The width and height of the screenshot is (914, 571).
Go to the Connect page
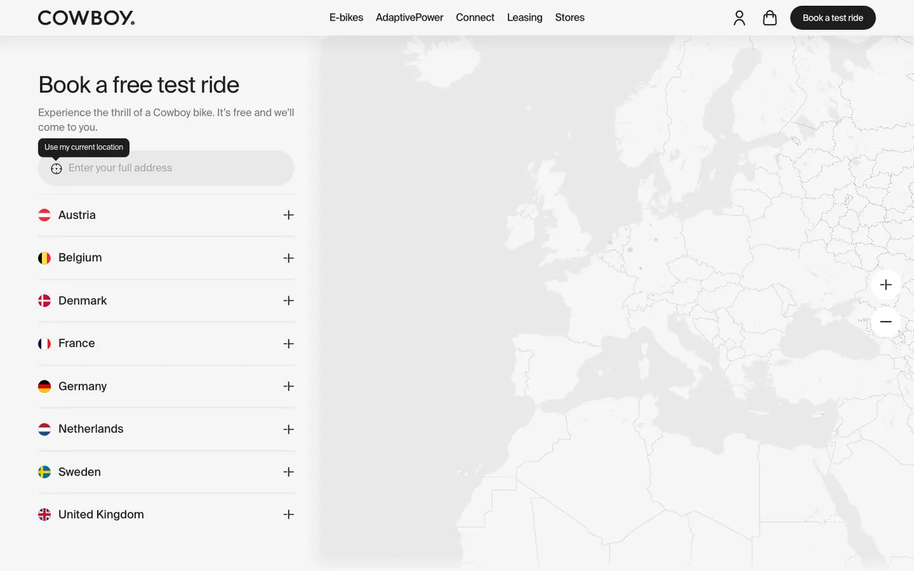[x=475, y=18]
